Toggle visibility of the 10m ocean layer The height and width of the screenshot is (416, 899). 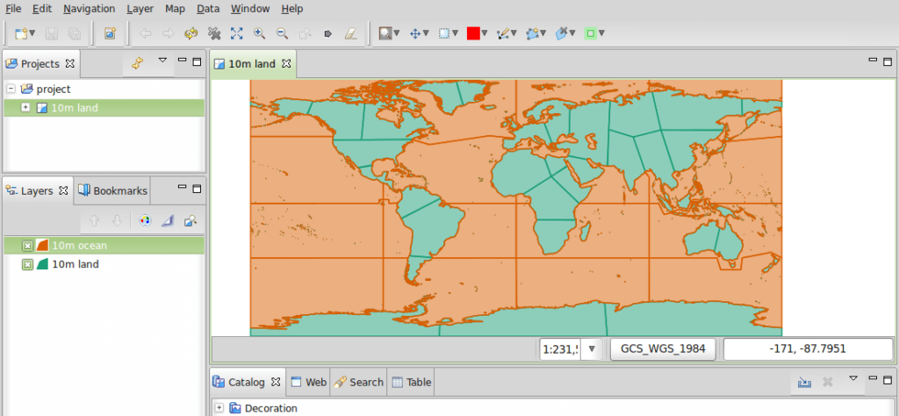pos(27,246)
